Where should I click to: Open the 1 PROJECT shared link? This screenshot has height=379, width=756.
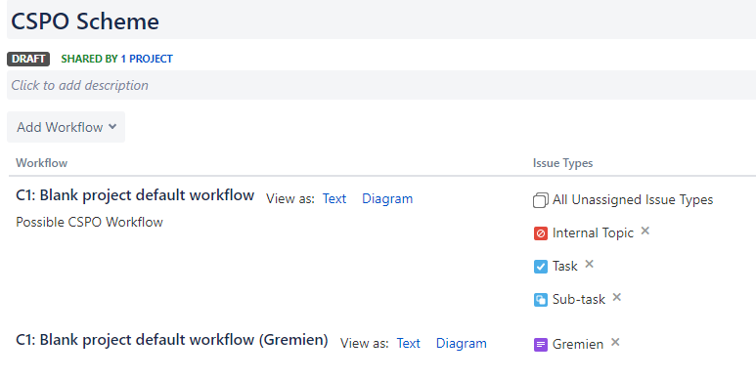click(x=147, y=59)
